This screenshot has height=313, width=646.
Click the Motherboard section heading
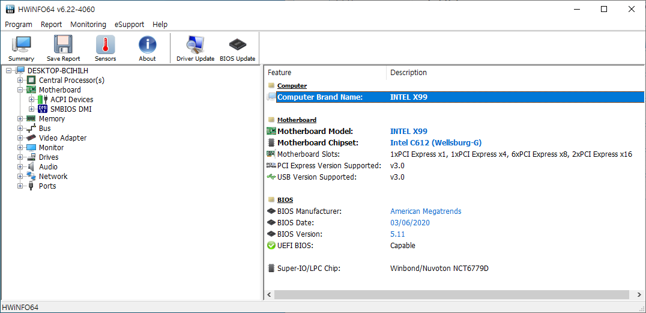point(297,120)
